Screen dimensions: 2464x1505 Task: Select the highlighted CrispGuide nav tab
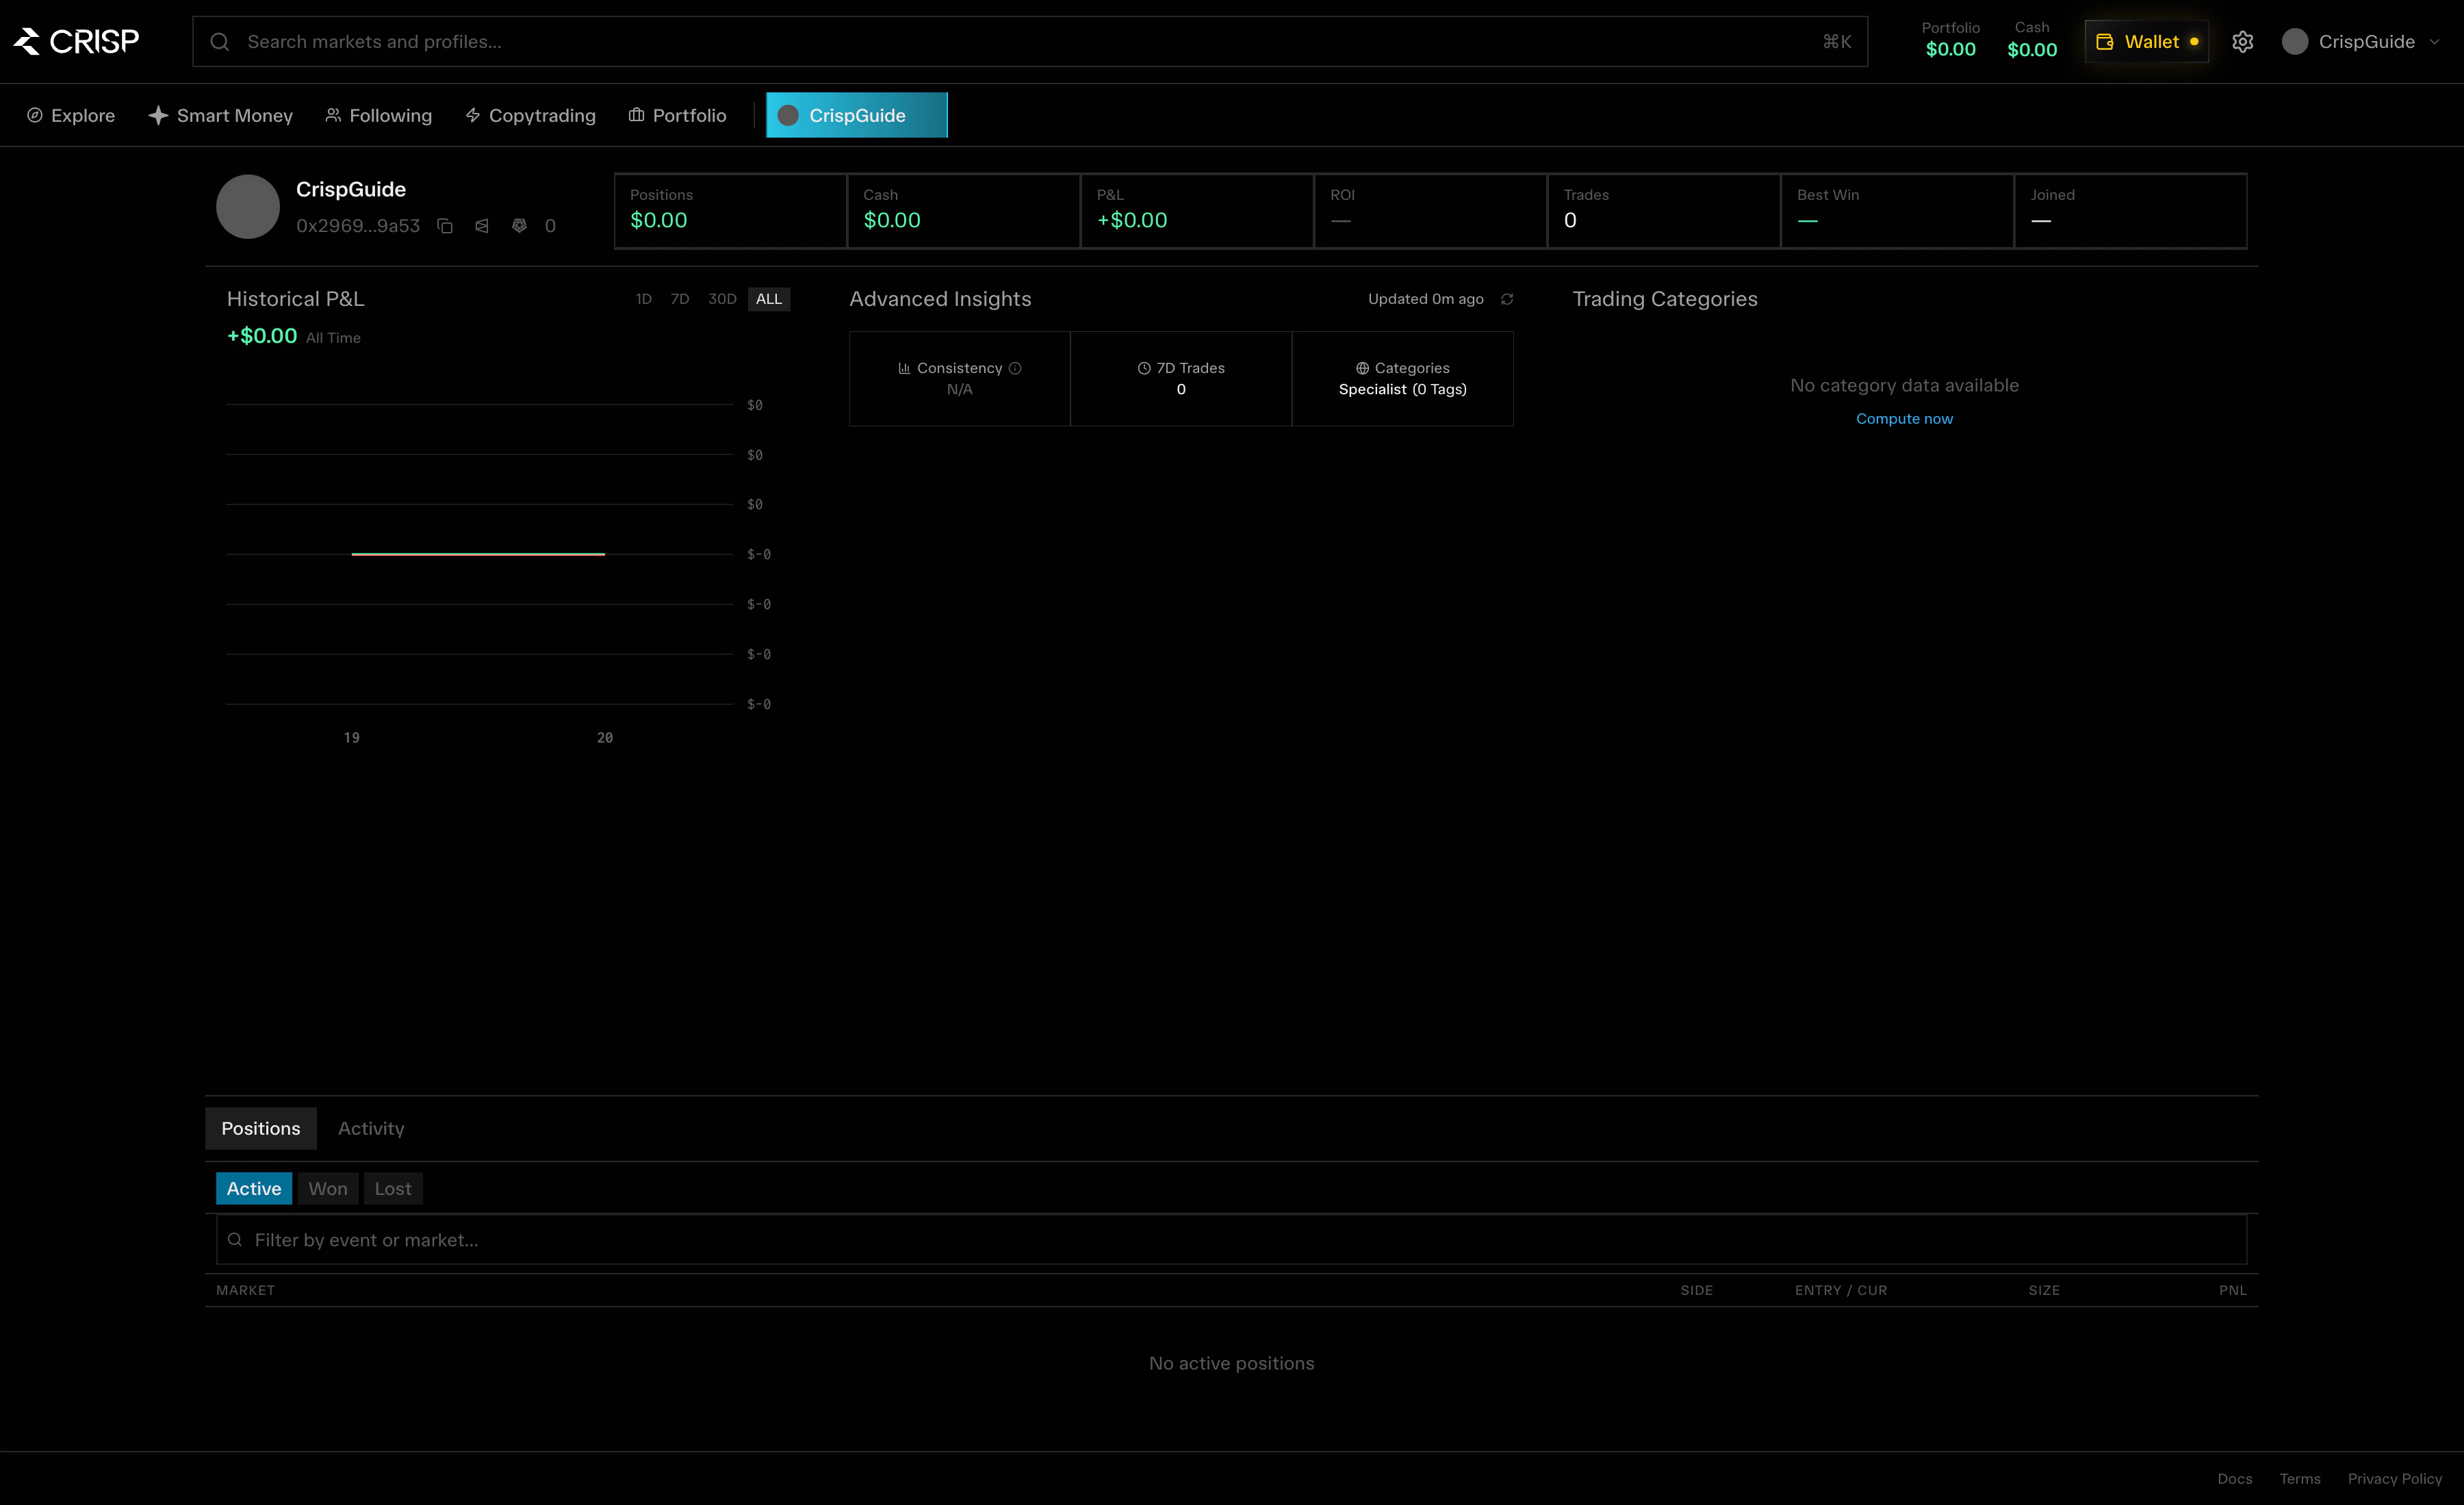(856, 115)
